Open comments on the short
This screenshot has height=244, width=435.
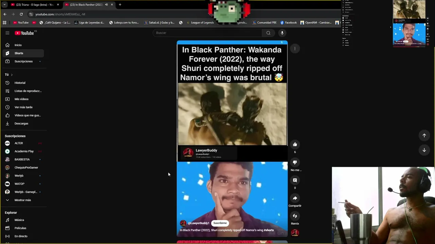[295, 180]
